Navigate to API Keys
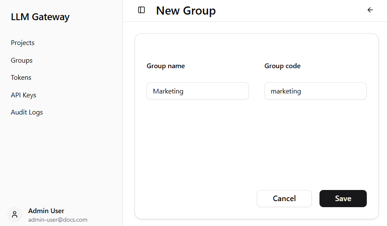 coord(24,95)
